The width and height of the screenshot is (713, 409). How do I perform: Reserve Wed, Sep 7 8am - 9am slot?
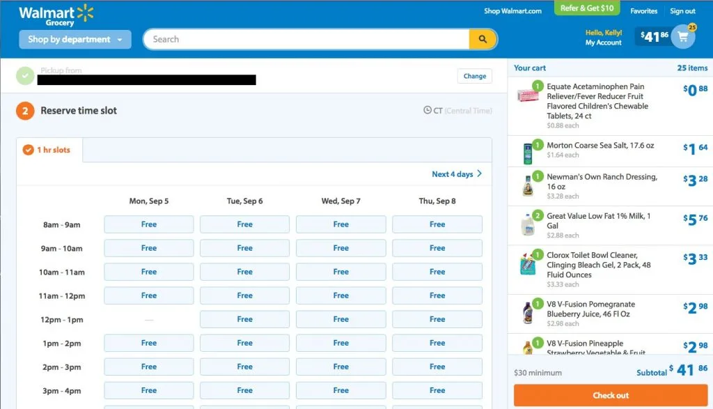[341, 224]
